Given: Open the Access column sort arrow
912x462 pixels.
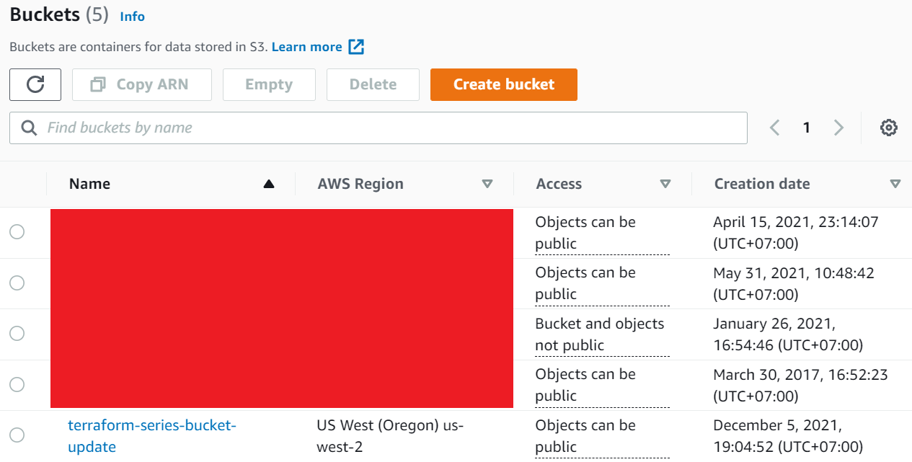Looking at the screenshot, I should pos(665,184).
